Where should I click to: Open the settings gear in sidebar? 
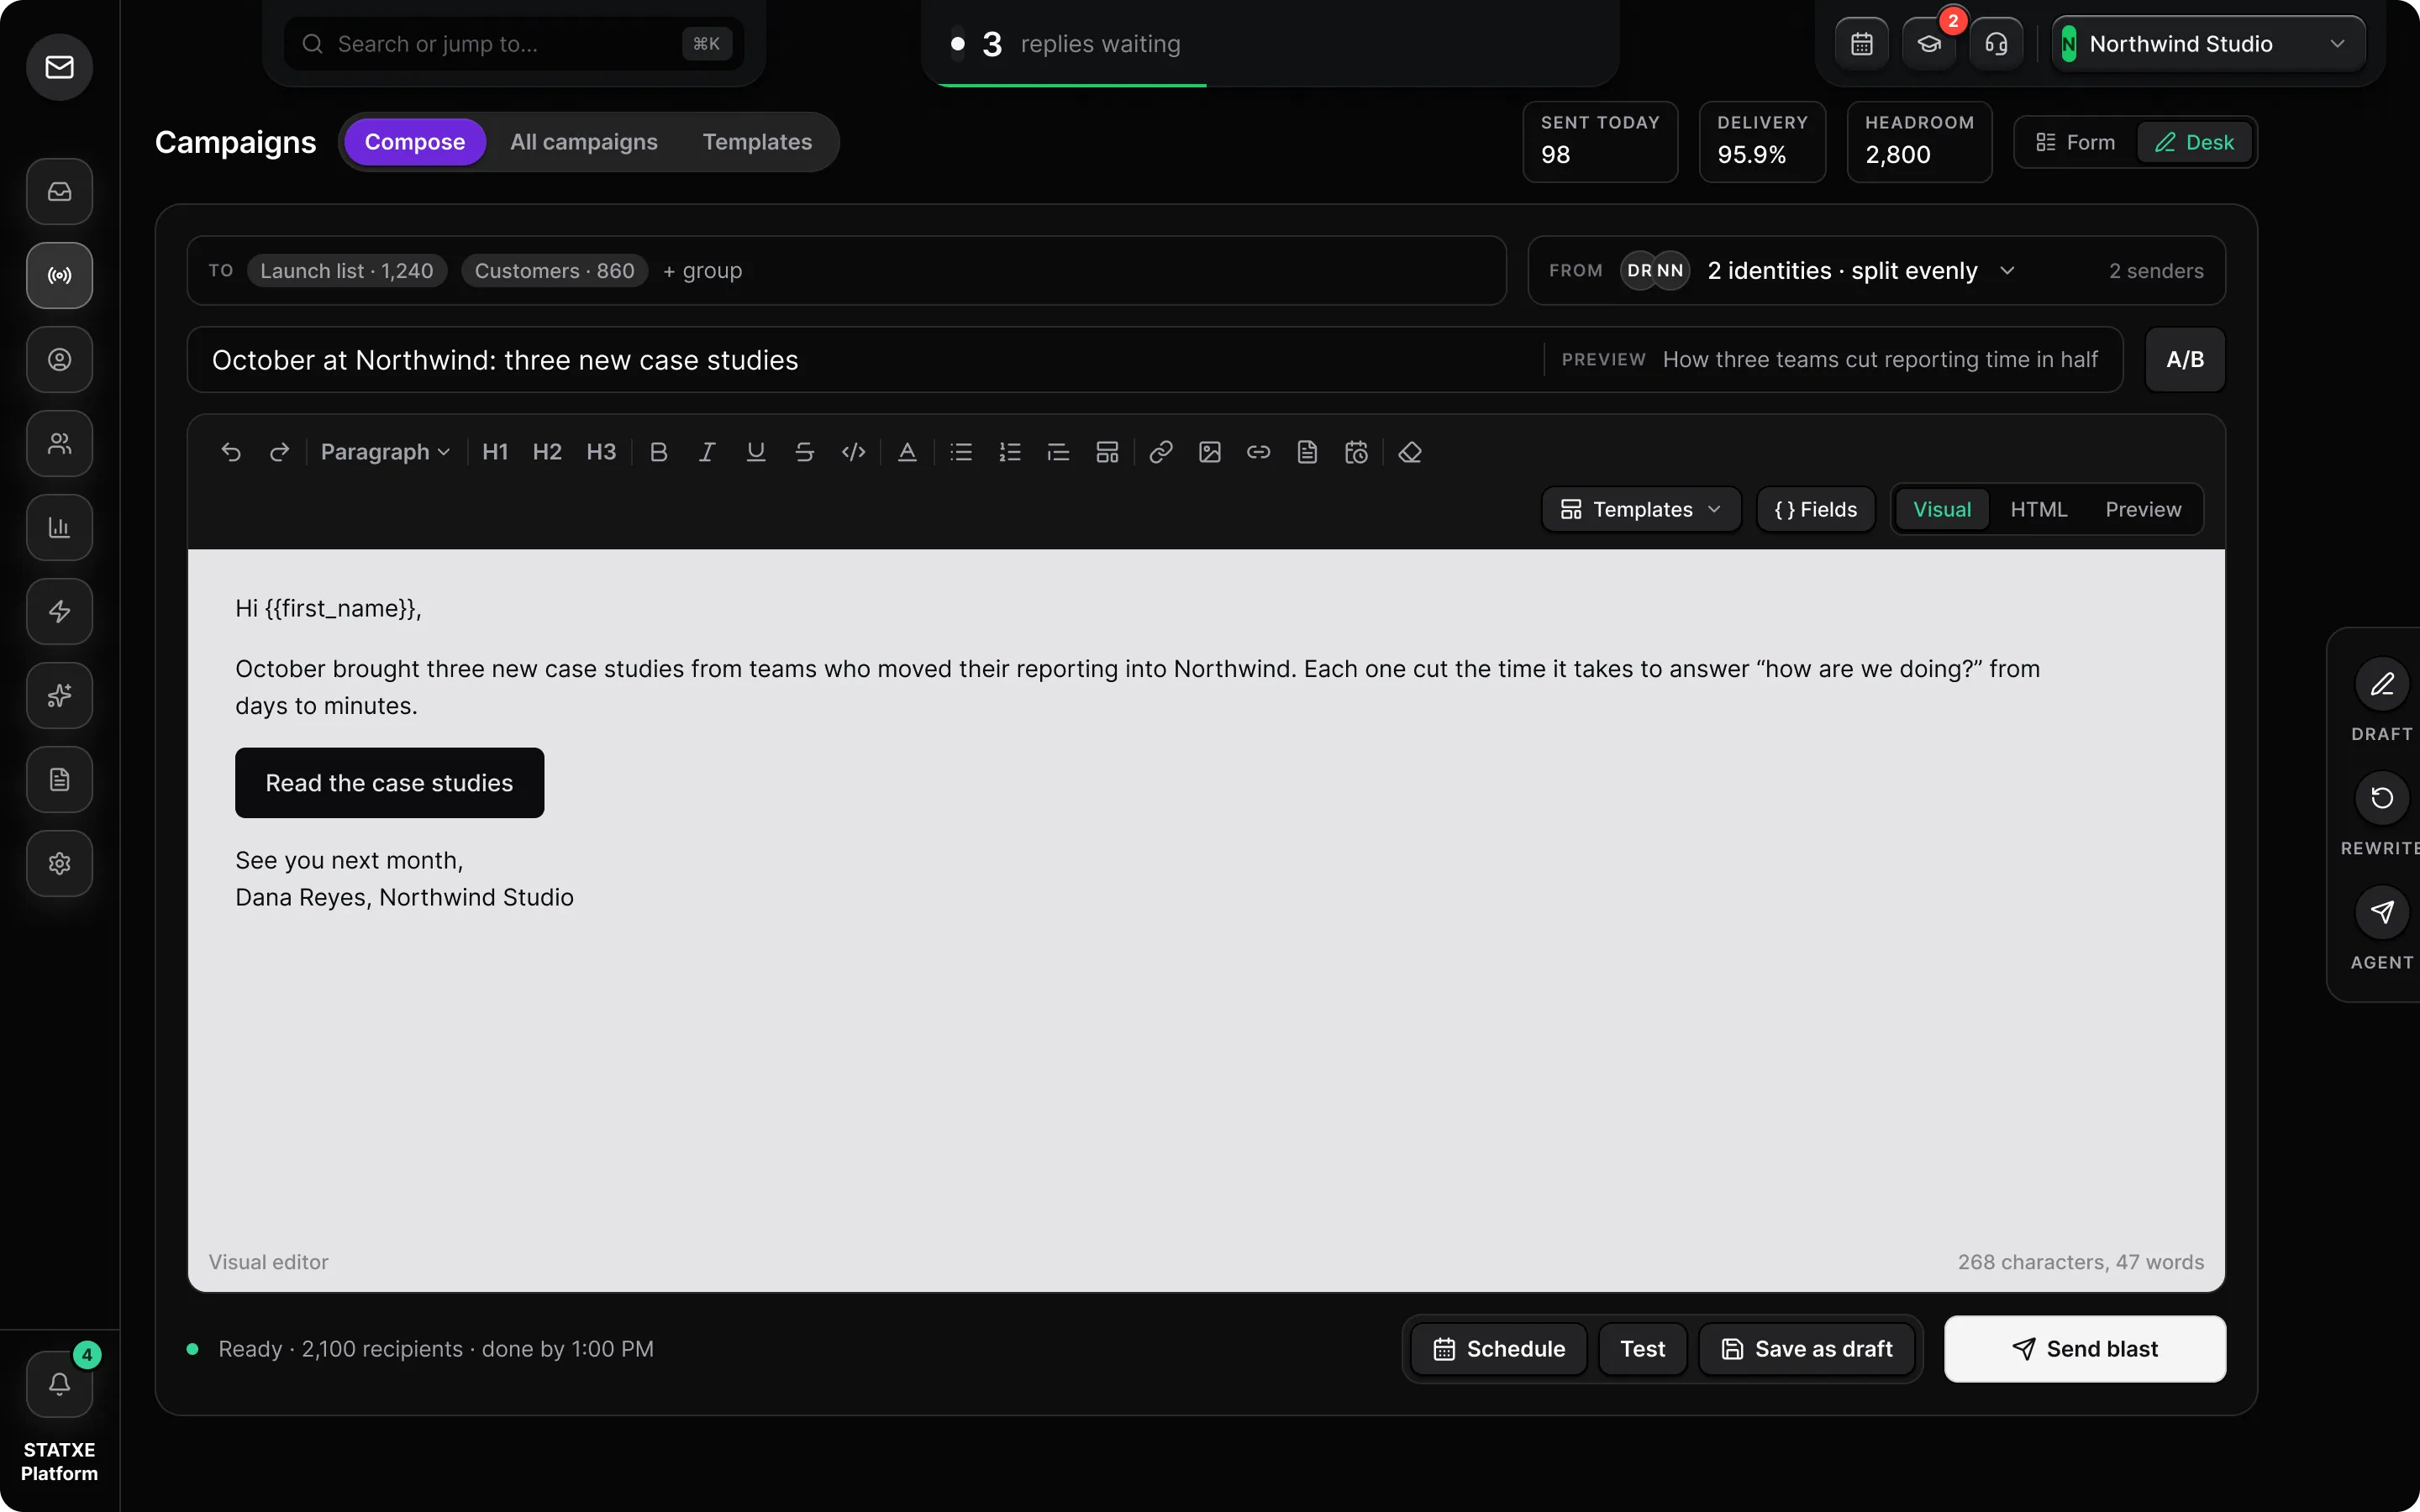coord(60,863)
